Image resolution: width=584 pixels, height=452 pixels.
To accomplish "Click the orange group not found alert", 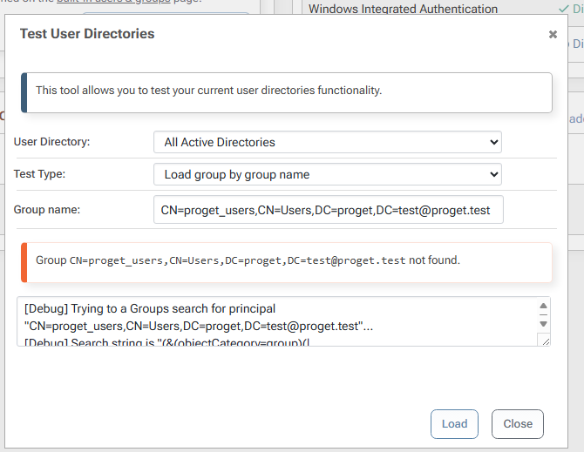I will point(286,261).
